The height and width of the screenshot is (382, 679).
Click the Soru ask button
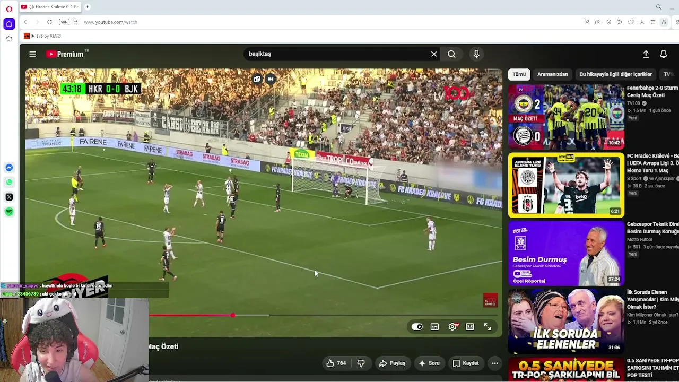[x=429, y=363]
